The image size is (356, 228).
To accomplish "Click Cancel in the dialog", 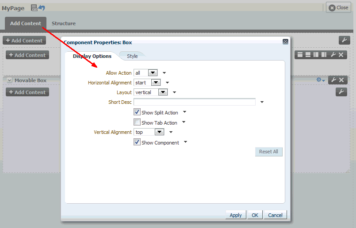I will [275, 215].
